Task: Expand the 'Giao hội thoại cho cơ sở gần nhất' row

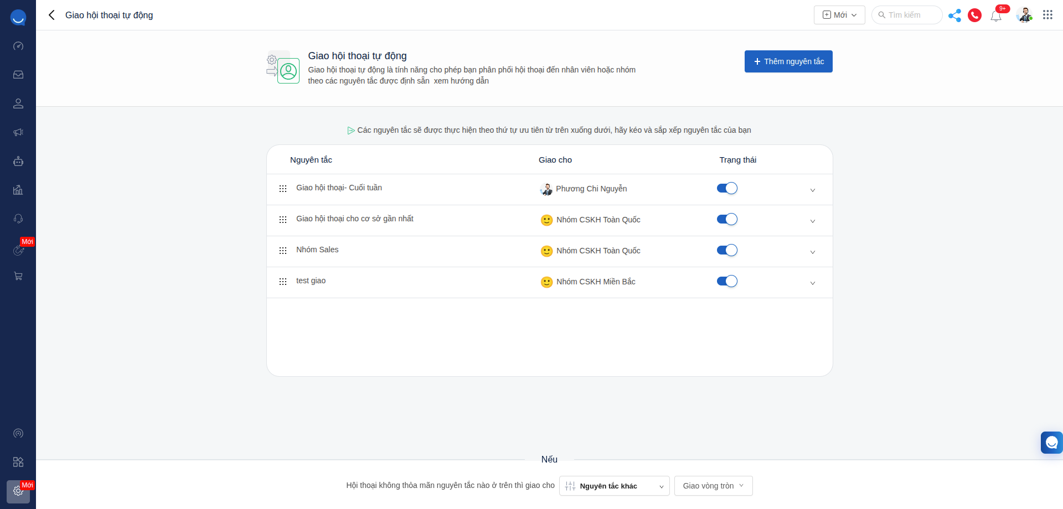Action: coord(812,221)
